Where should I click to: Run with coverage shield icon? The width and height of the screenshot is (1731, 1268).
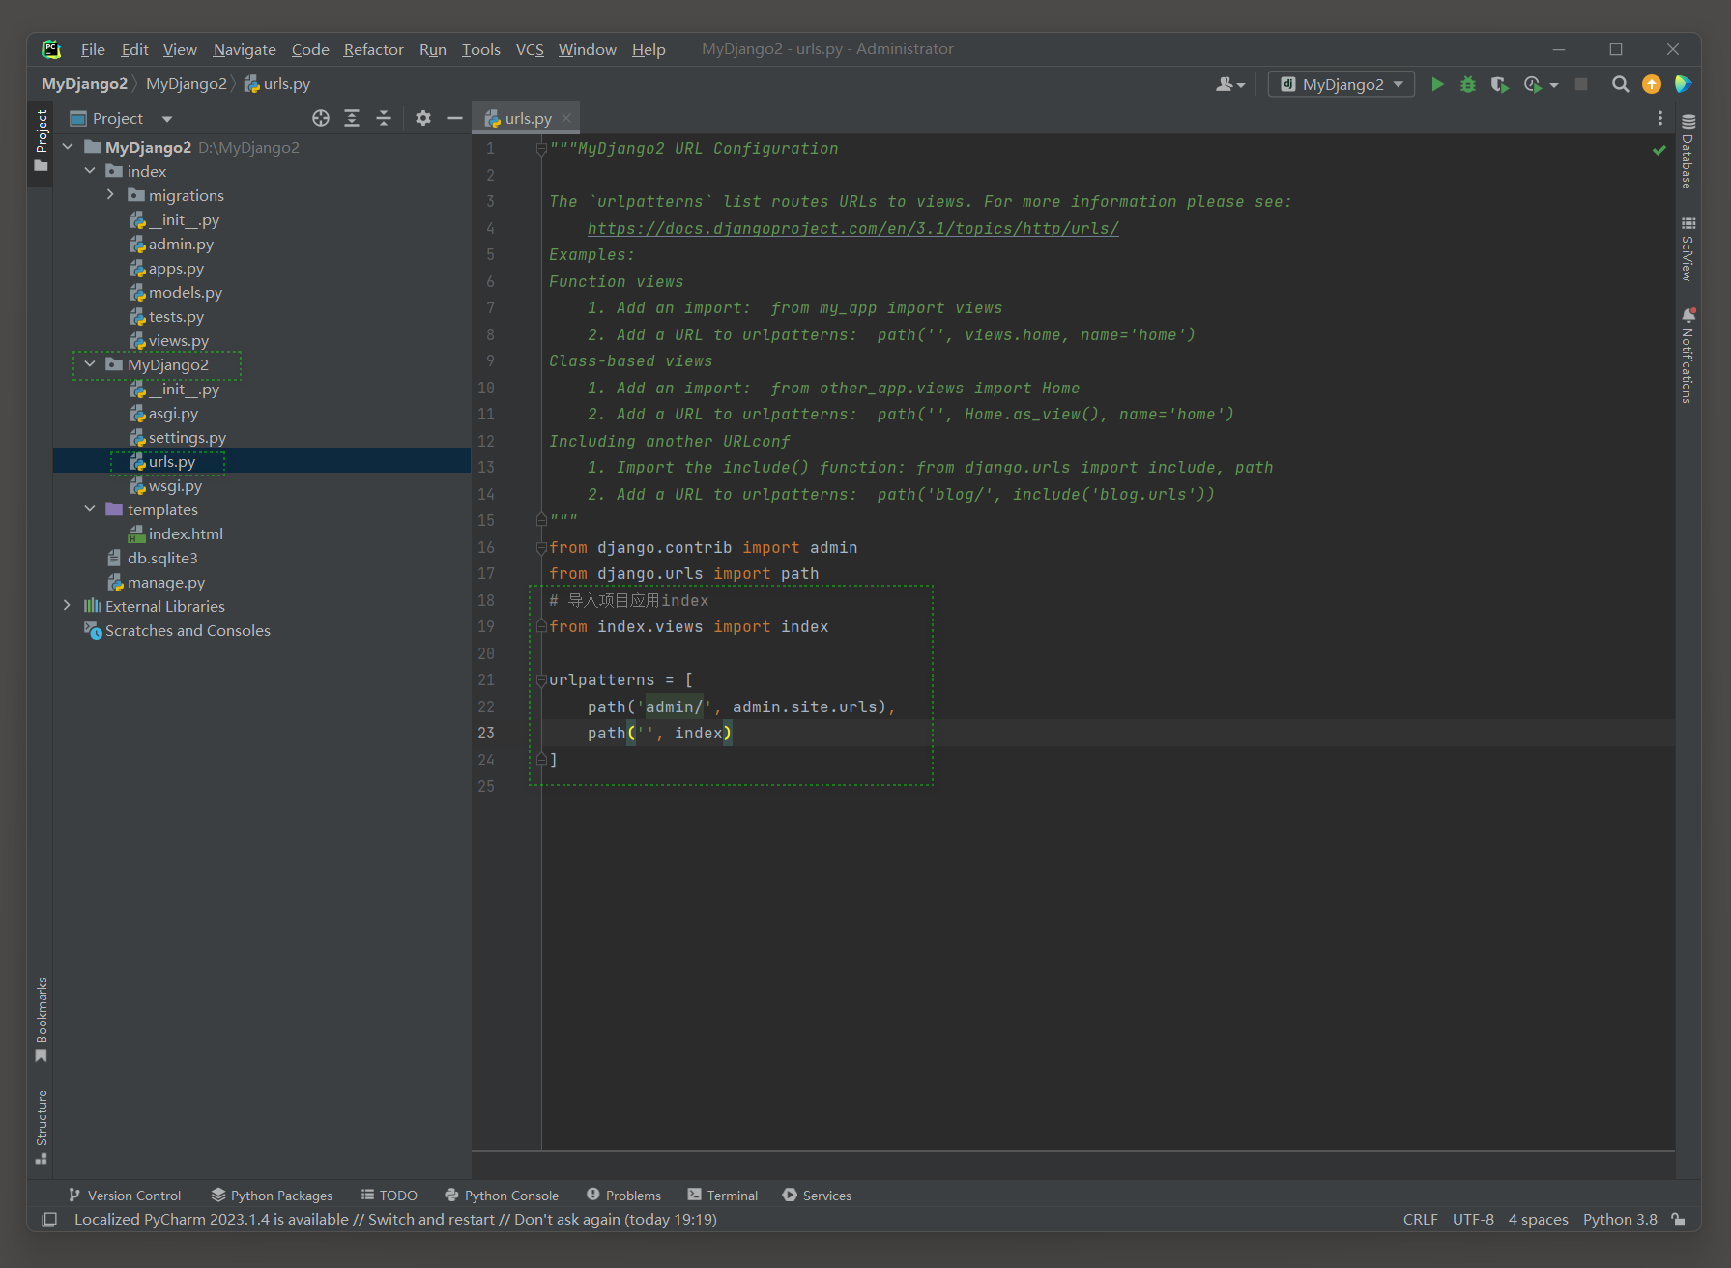1499,84
